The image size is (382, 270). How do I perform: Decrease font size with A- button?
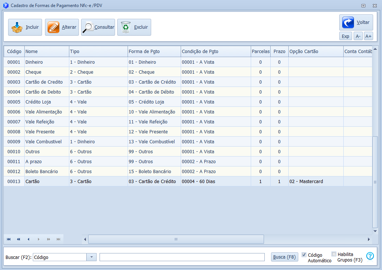click(x=358, y=36)
